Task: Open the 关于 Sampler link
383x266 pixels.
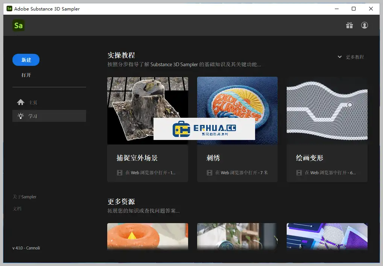Action: (x=25, y=197)
